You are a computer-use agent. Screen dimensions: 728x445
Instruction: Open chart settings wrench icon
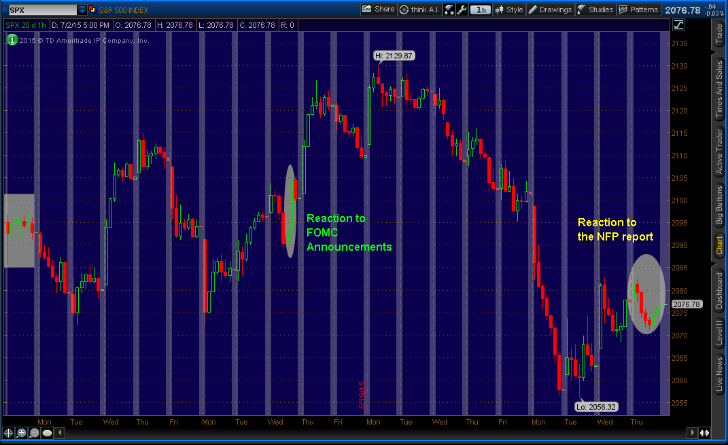click(x=462, y=10)
